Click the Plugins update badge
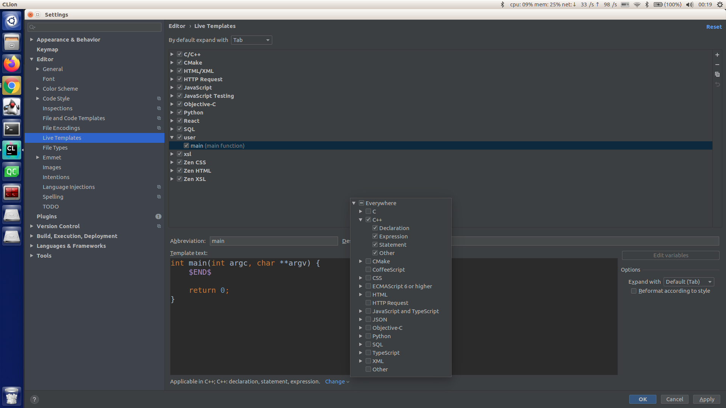726x408 pixels. point(158,216)
